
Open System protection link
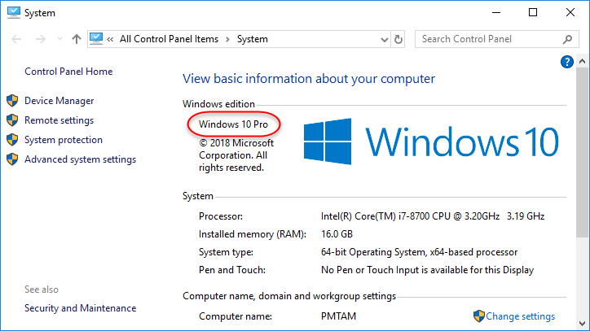[x=64, y=140]
